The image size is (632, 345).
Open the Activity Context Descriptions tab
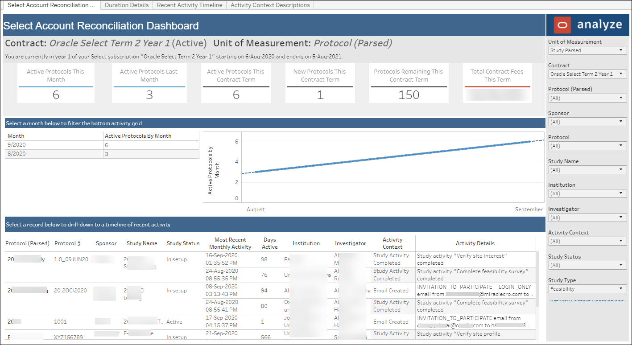point(270,5)
